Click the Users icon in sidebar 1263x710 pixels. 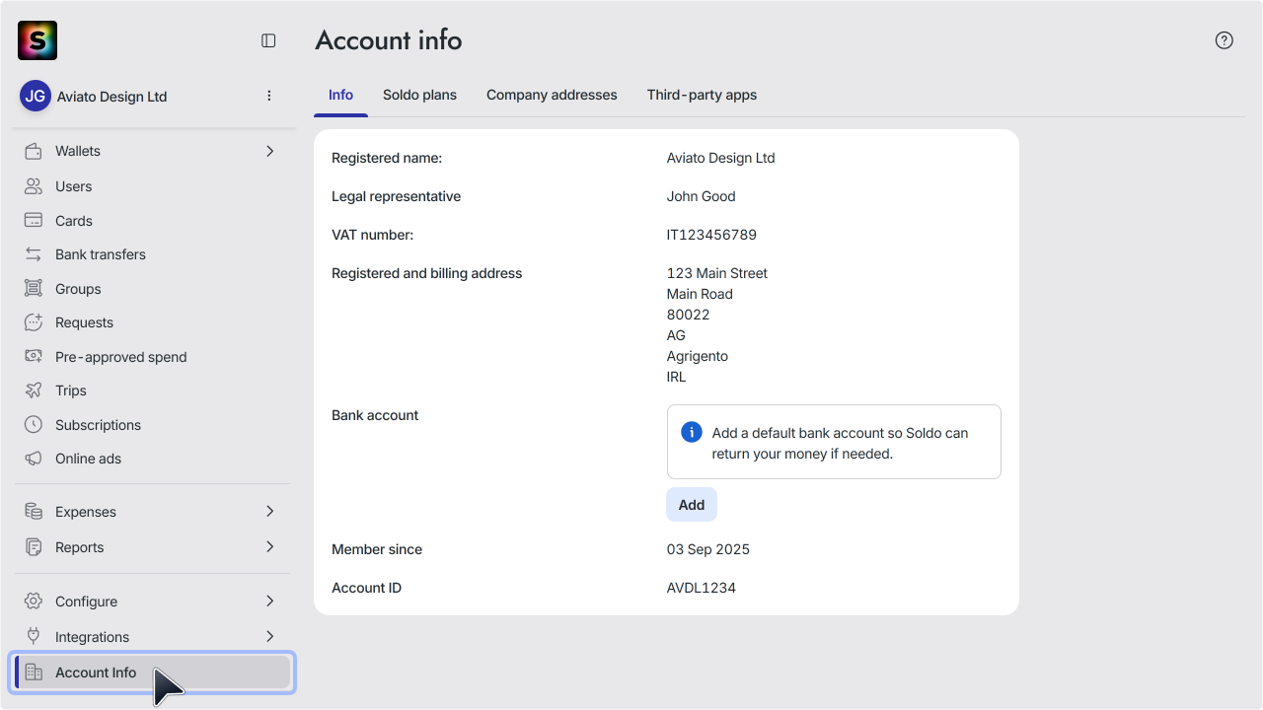point(34,186)
